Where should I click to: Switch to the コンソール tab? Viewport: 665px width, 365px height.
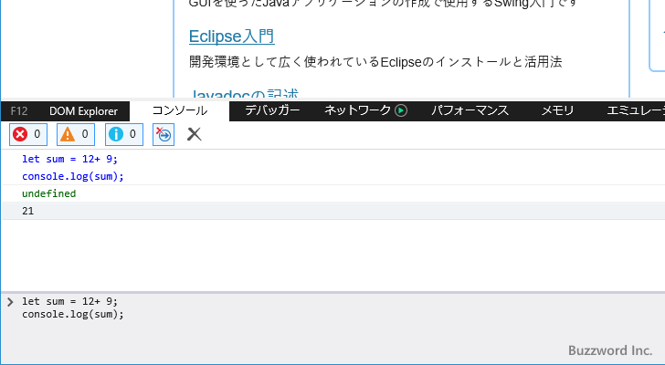179,111
